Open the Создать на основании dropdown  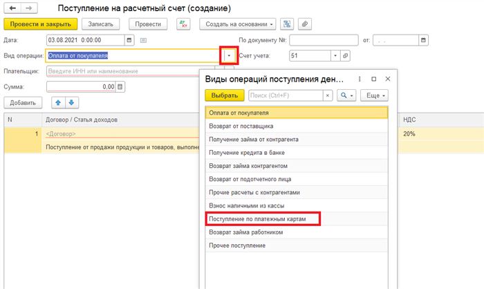coord(238,24)
